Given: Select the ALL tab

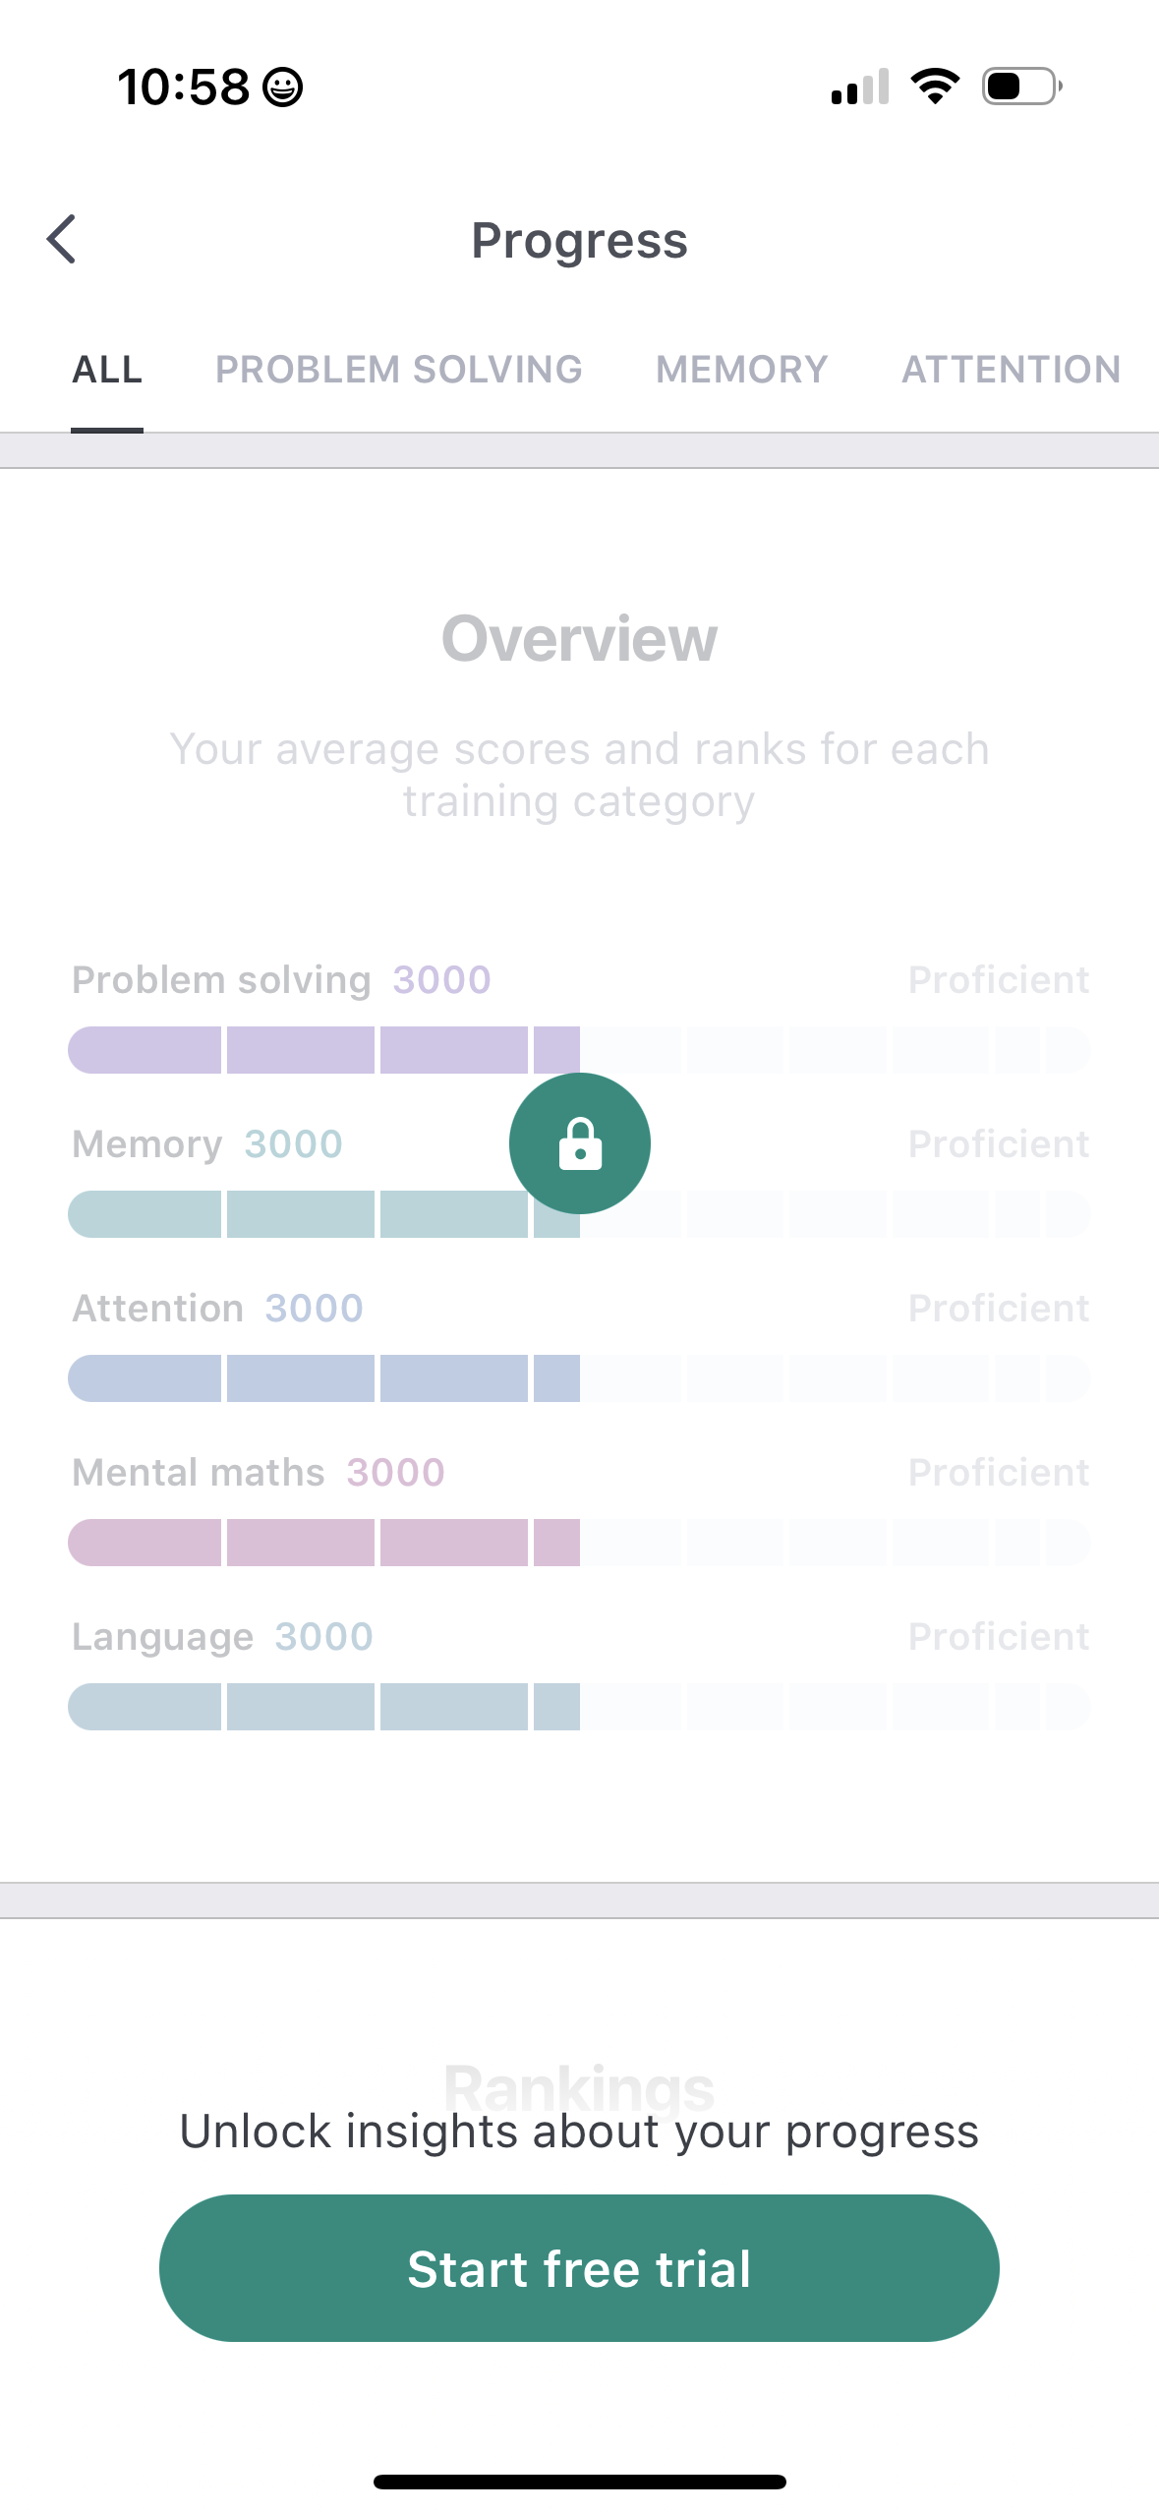Looking at the screenshot, I should pos(107,370).
